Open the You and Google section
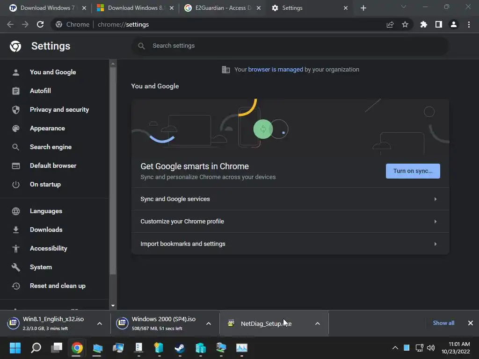Viewport: 479px width, 359px height. click(53, 72)
